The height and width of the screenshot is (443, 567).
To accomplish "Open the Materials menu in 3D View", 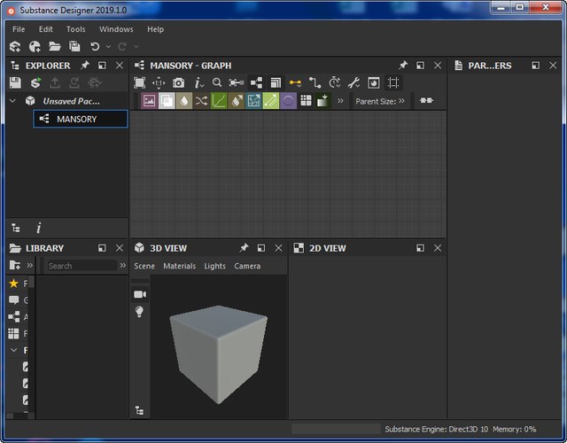I will tap(179, 266).
